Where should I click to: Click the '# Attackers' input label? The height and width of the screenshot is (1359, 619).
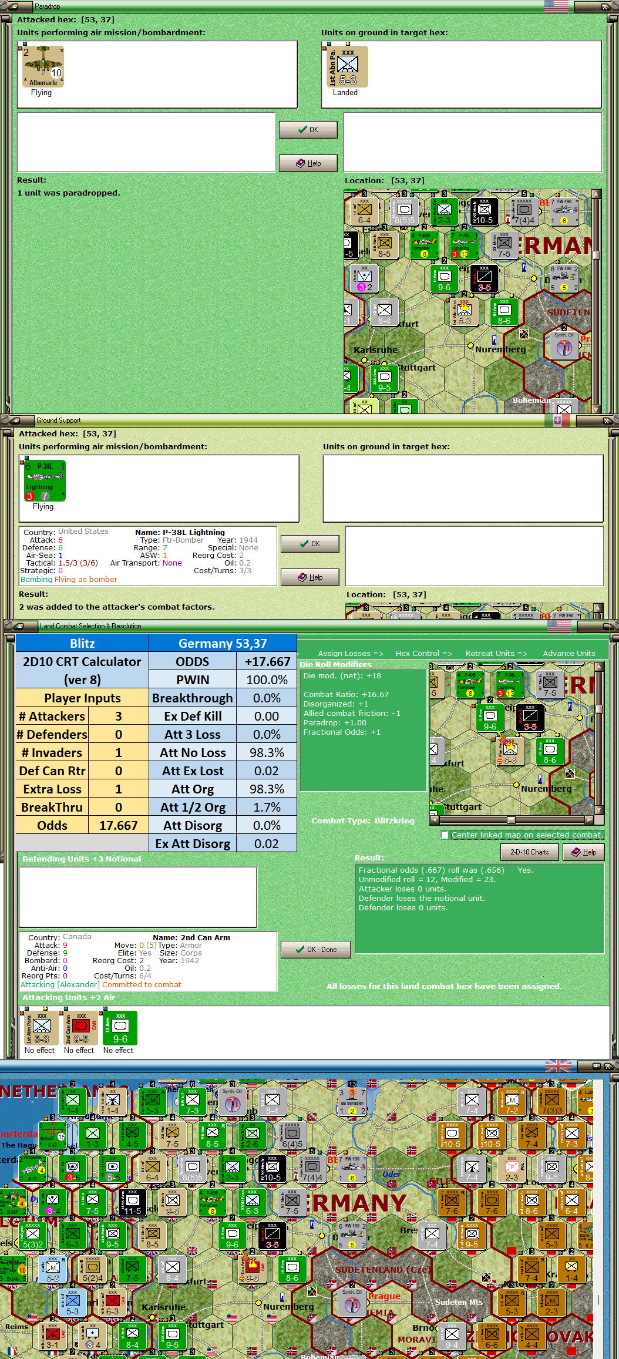52,716
